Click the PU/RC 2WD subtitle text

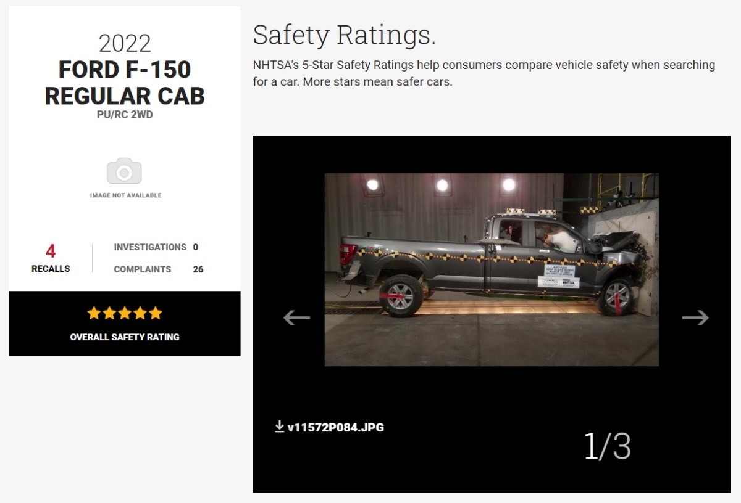pos(125,115)
